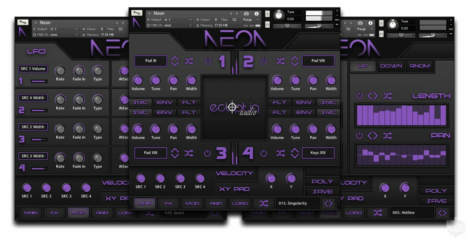The image size is (469, 241).
Task: Mute the center instrument with M button
Action: point(267,25)
